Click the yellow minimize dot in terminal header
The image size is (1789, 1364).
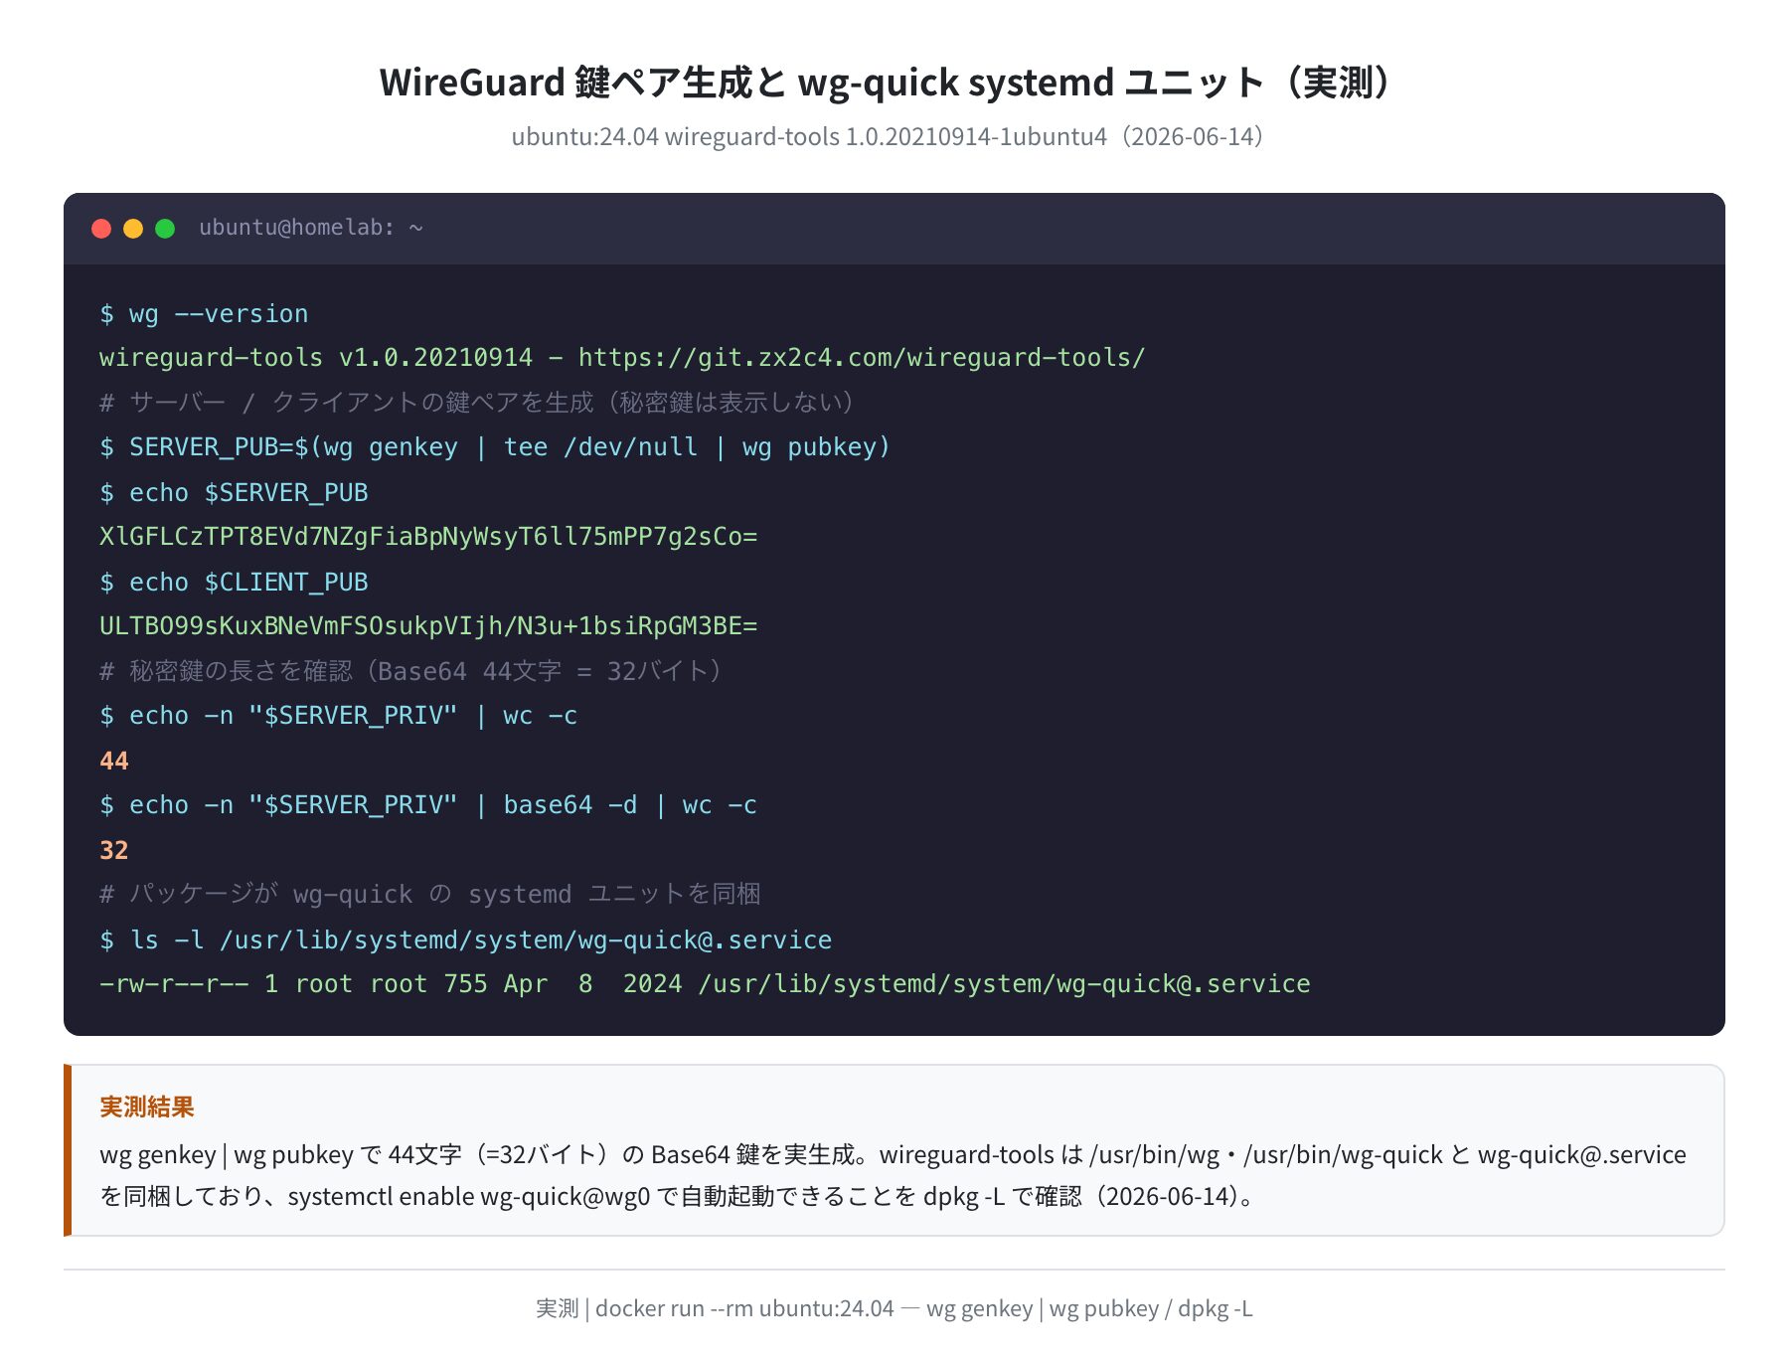coord(133,229)
